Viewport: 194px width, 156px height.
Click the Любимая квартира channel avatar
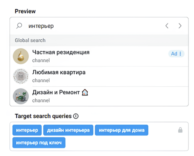pyautogui.click(x=21, y=76)
